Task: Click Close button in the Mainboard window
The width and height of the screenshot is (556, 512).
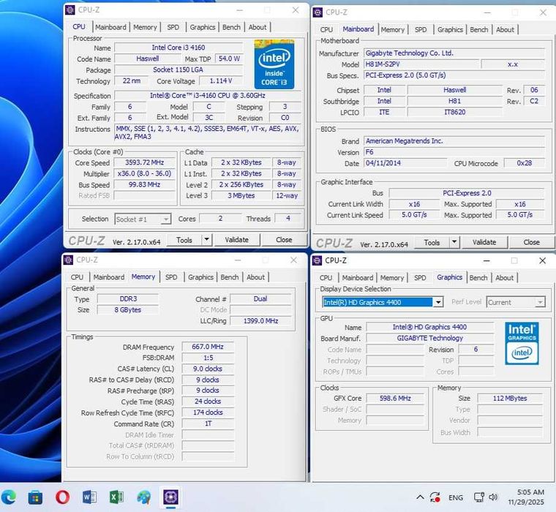Action: [x=532, y=242]
